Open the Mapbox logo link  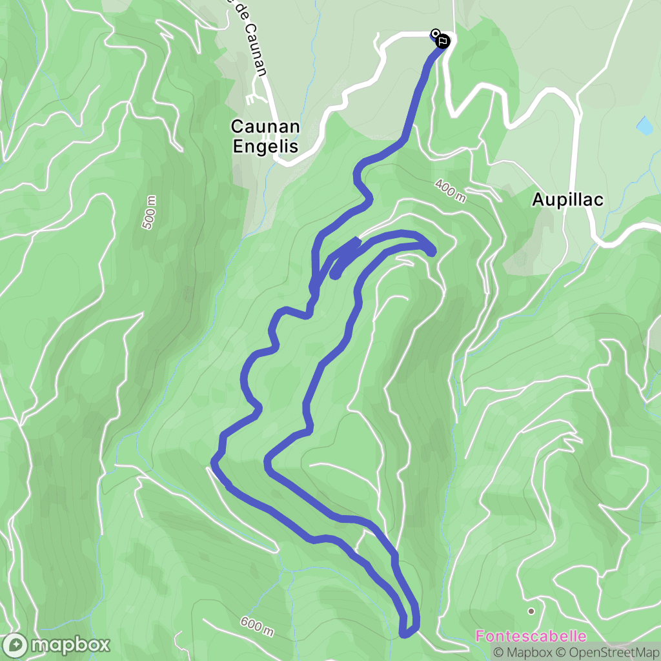[56, 646]
